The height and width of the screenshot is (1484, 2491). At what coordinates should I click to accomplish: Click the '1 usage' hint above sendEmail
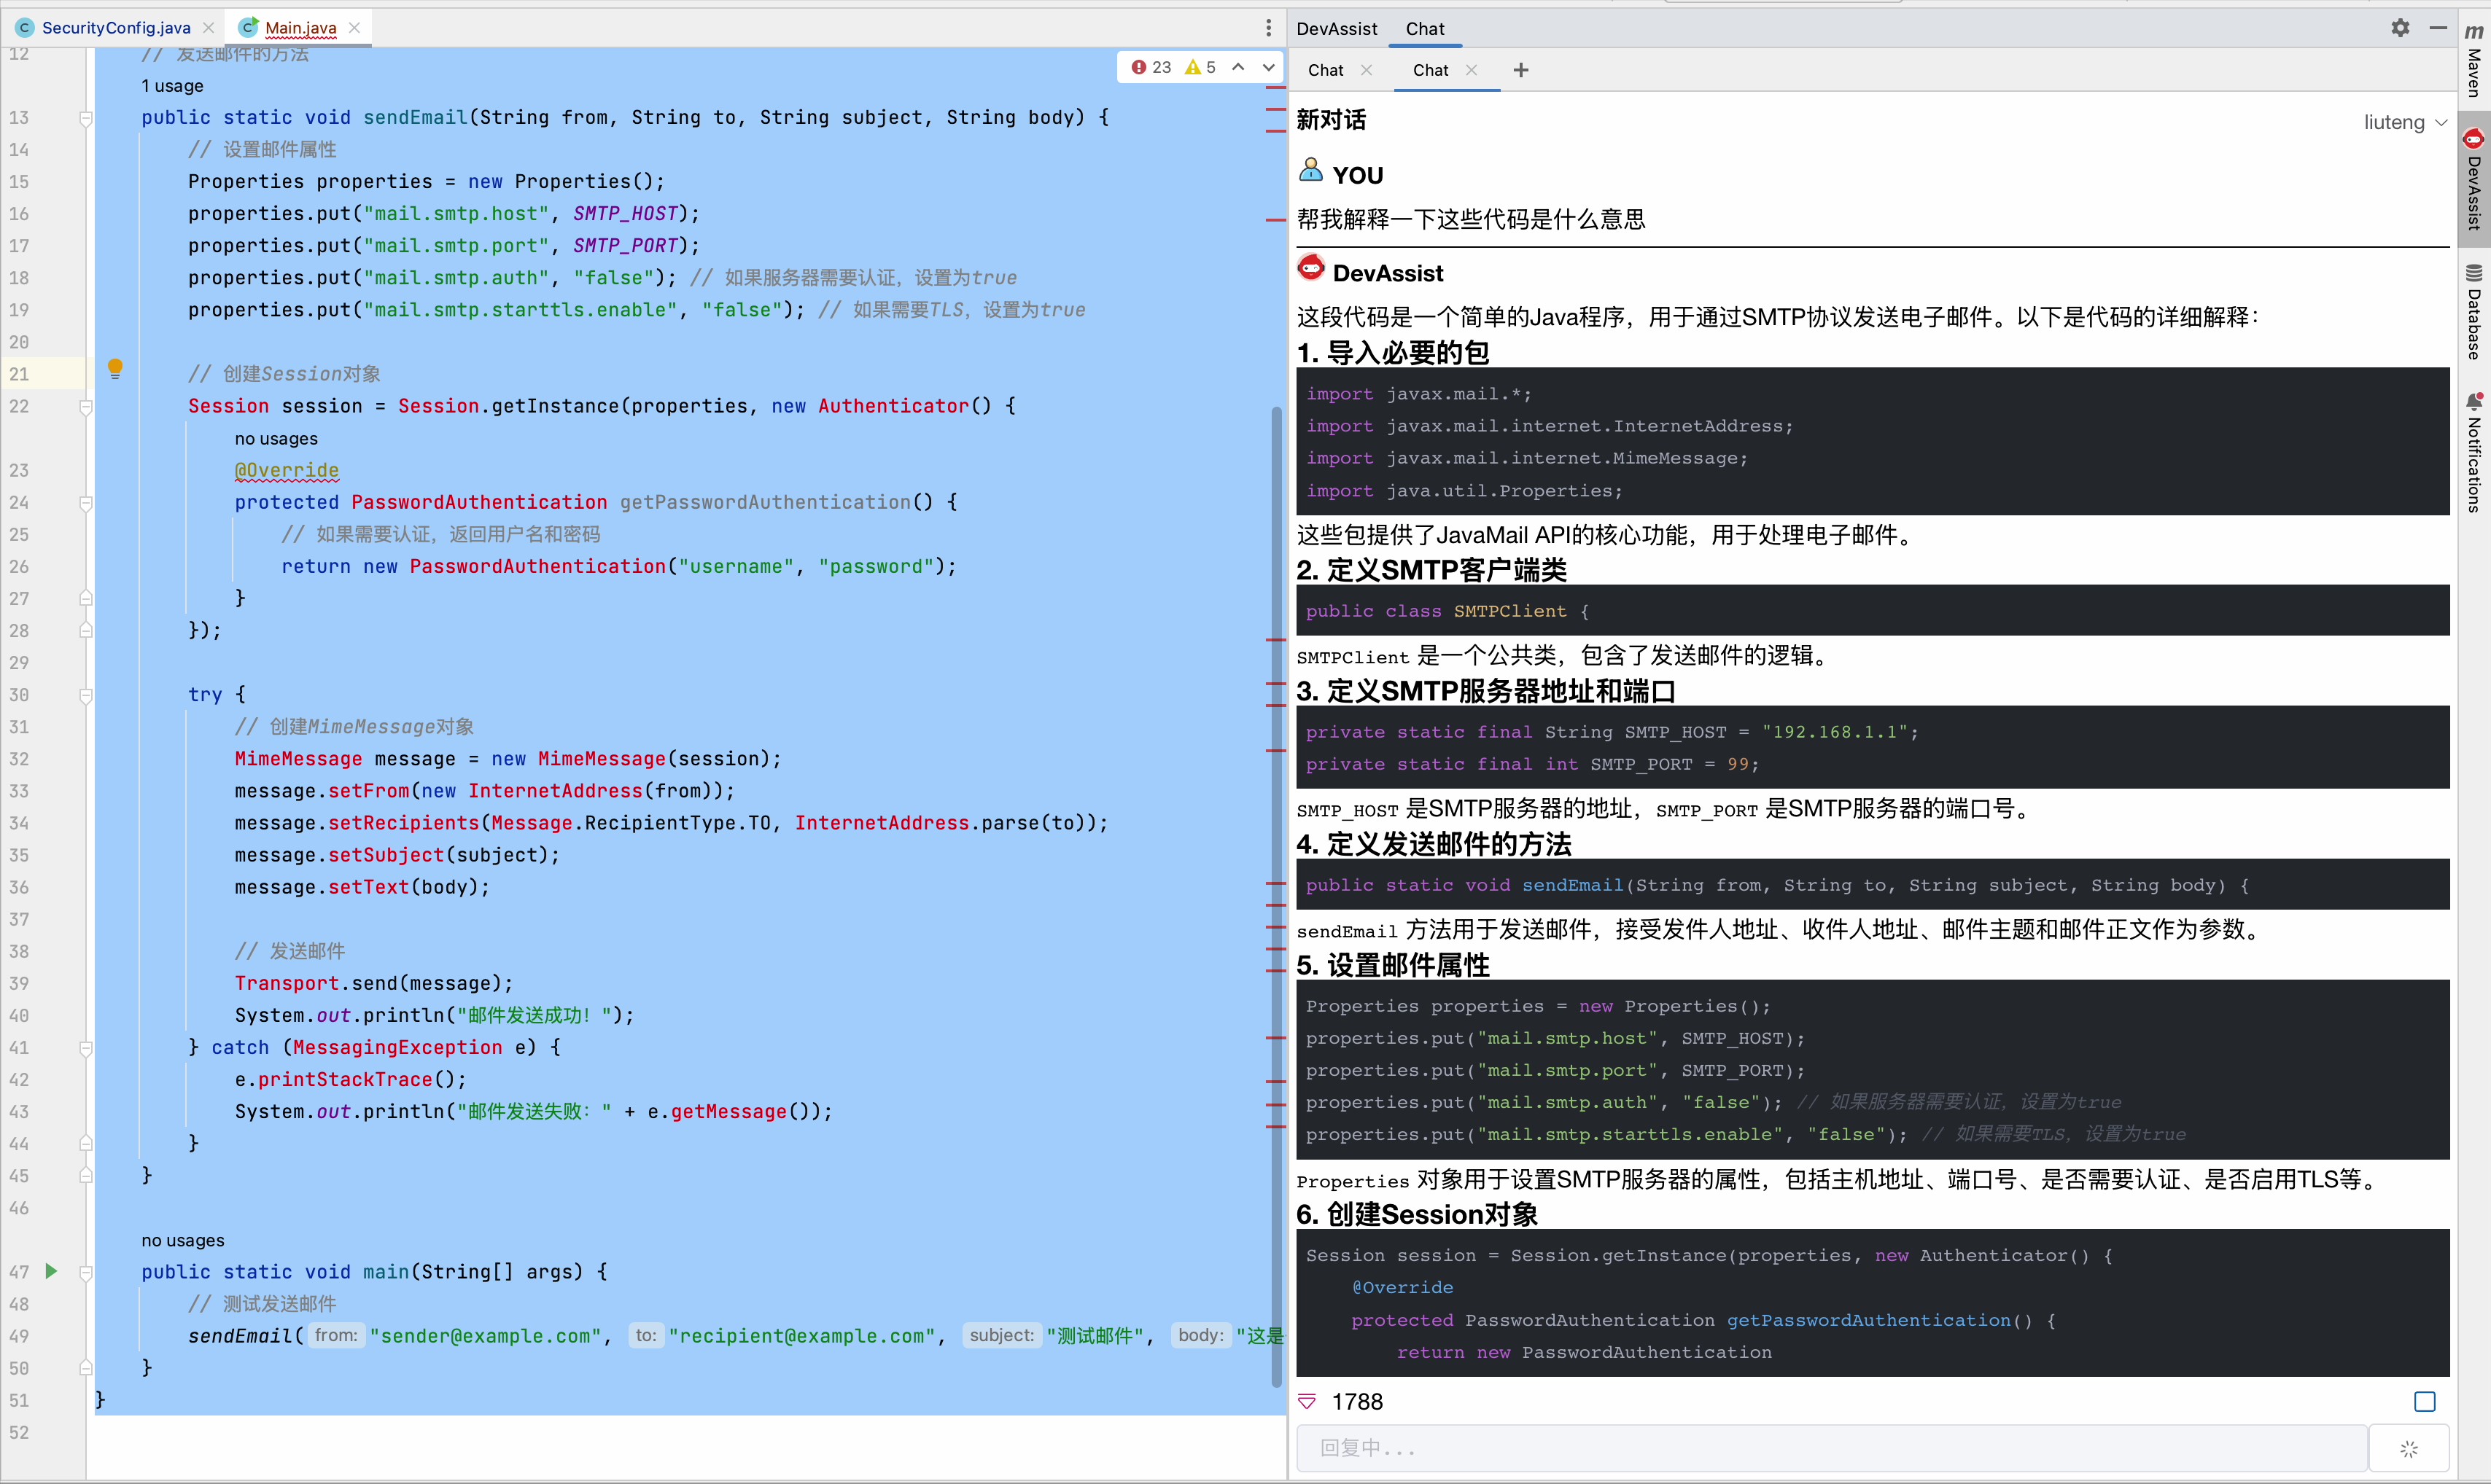click(x=172, y=86)
